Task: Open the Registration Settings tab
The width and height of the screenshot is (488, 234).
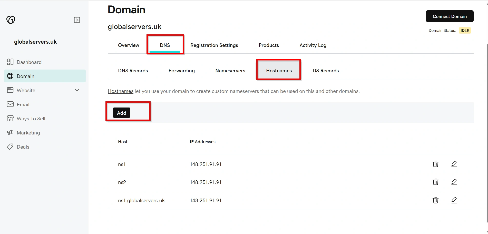Action: click(x=214, y=45)
